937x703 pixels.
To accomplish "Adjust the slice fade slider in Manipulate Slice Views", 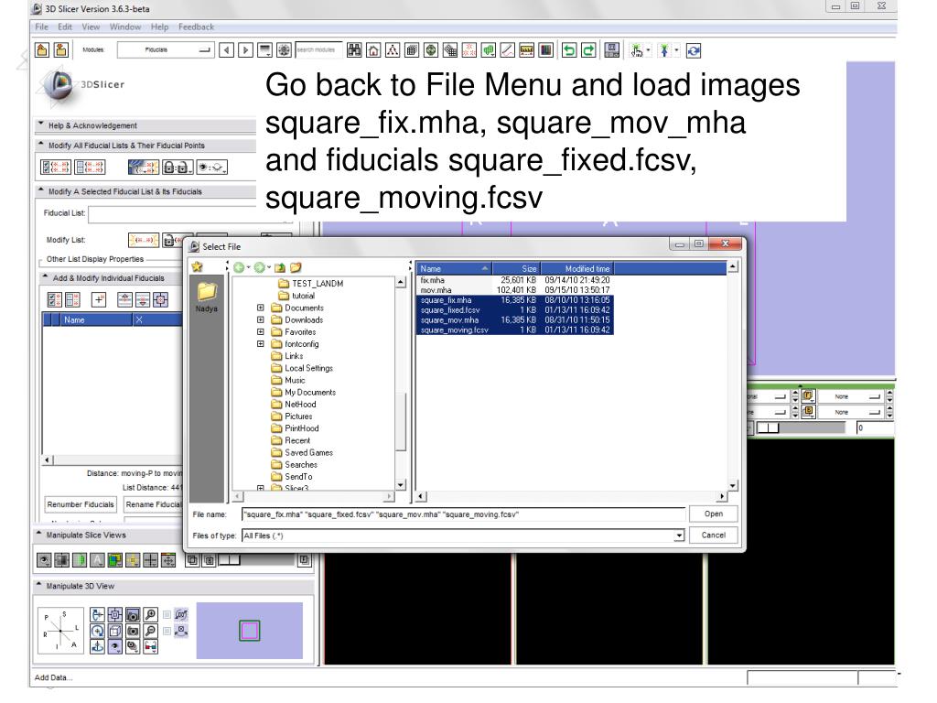I will point(230,560).
